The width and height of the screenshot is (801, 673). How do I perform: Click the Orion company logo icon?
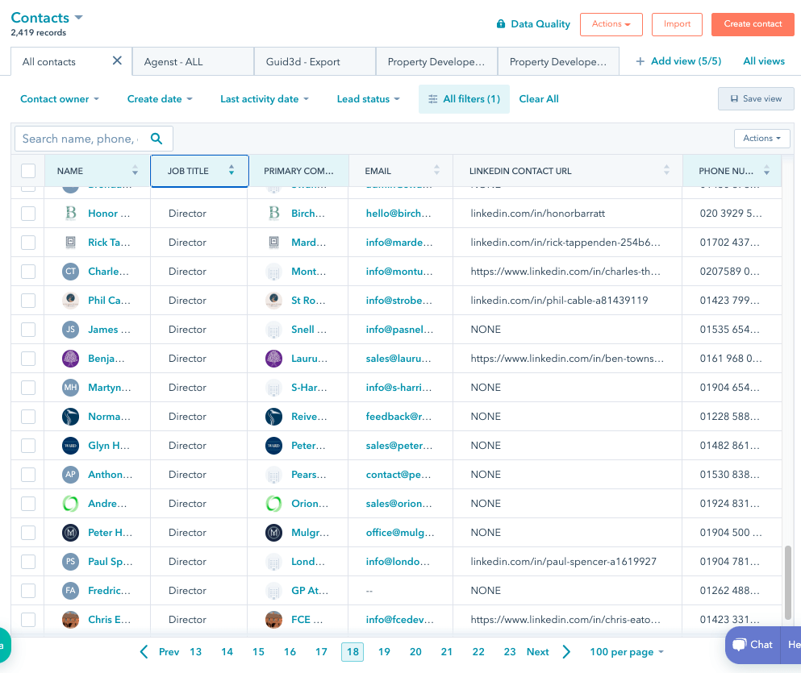tap(273, 504)
